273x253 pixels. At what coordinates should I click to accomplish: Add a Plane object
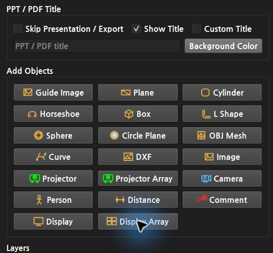click(x=138, y=93)
